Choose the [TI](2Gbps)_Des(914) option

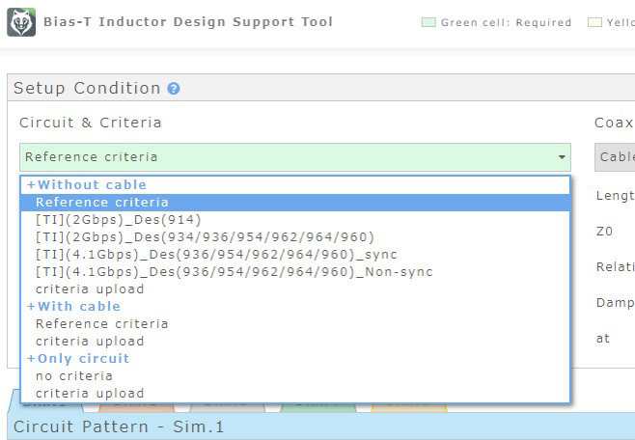118,220
